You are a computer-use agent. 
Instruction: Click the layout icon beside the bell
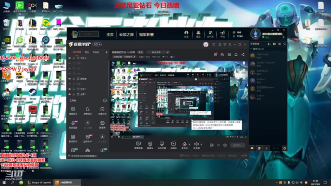tap(229, 55)
